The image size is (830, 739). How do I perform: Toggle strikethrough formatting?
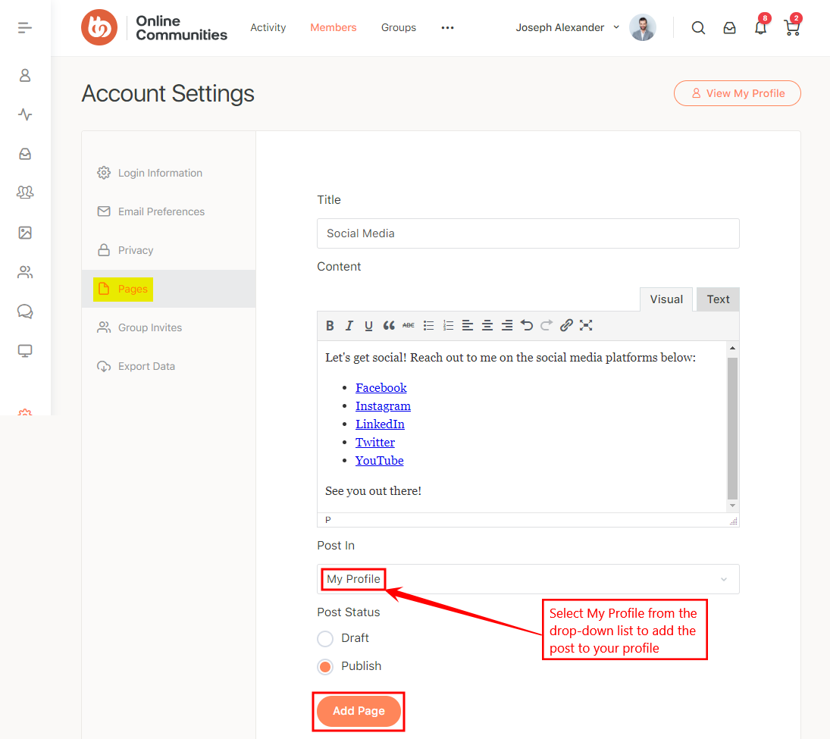[x=408, y=325]
